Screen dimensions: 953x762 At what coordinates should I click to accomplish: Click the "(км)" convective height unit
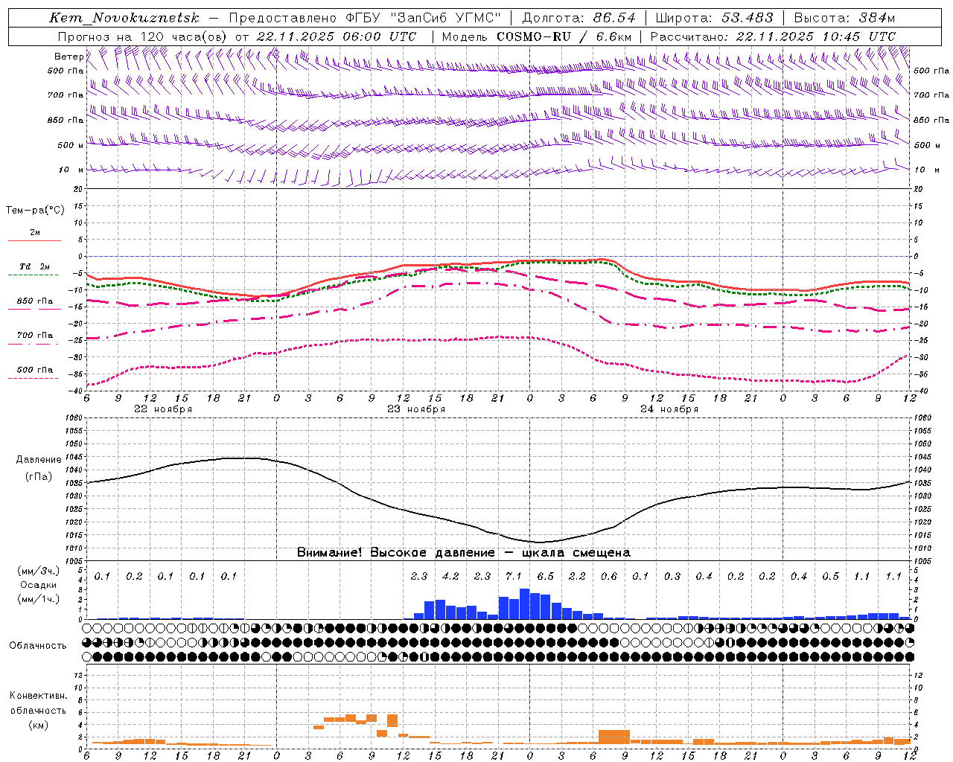point(38,725)
